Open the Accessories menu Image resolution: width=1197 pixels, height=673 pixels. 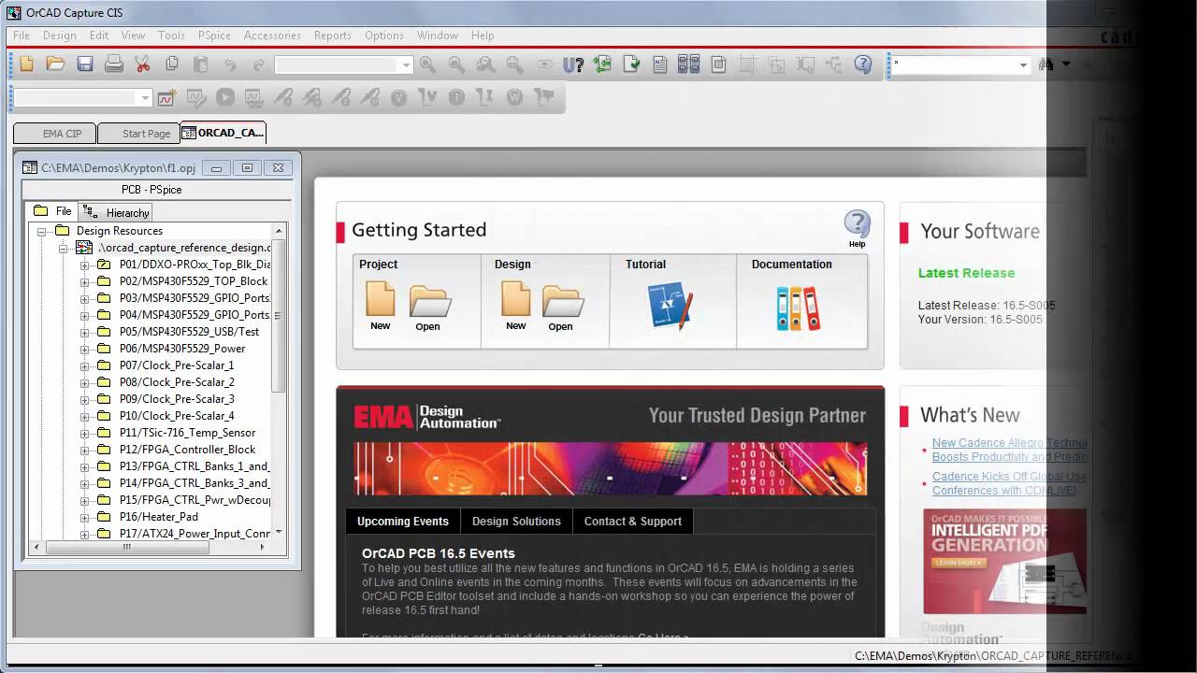tap(272, 36)
